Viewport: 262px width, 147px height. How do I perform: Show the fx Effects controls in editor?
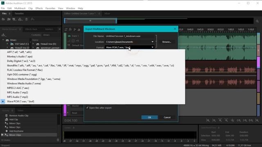coord(70,29)
